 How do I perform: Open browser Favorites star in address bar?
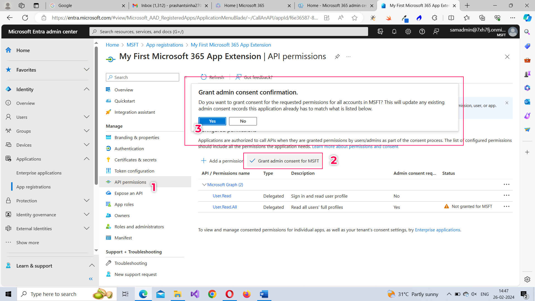coord(354,18)
